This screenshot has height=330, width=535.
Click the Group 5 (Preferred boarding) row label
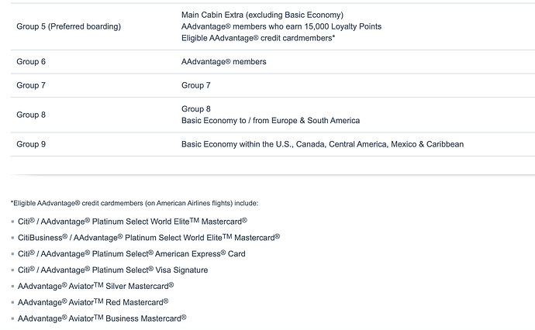click(68, 26)
